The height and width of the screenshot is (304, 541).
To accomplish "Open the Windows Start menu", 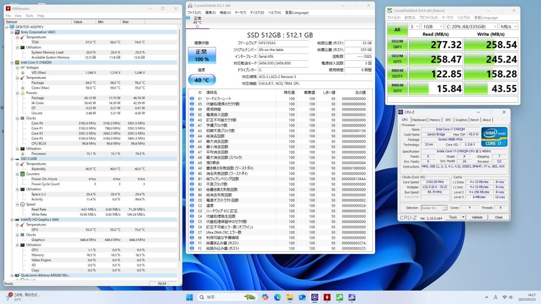I will tap(189, 297).
